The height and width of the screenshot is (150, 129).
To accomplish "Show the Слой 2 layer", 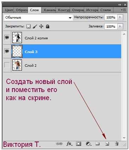I will (x=7, y=65).
